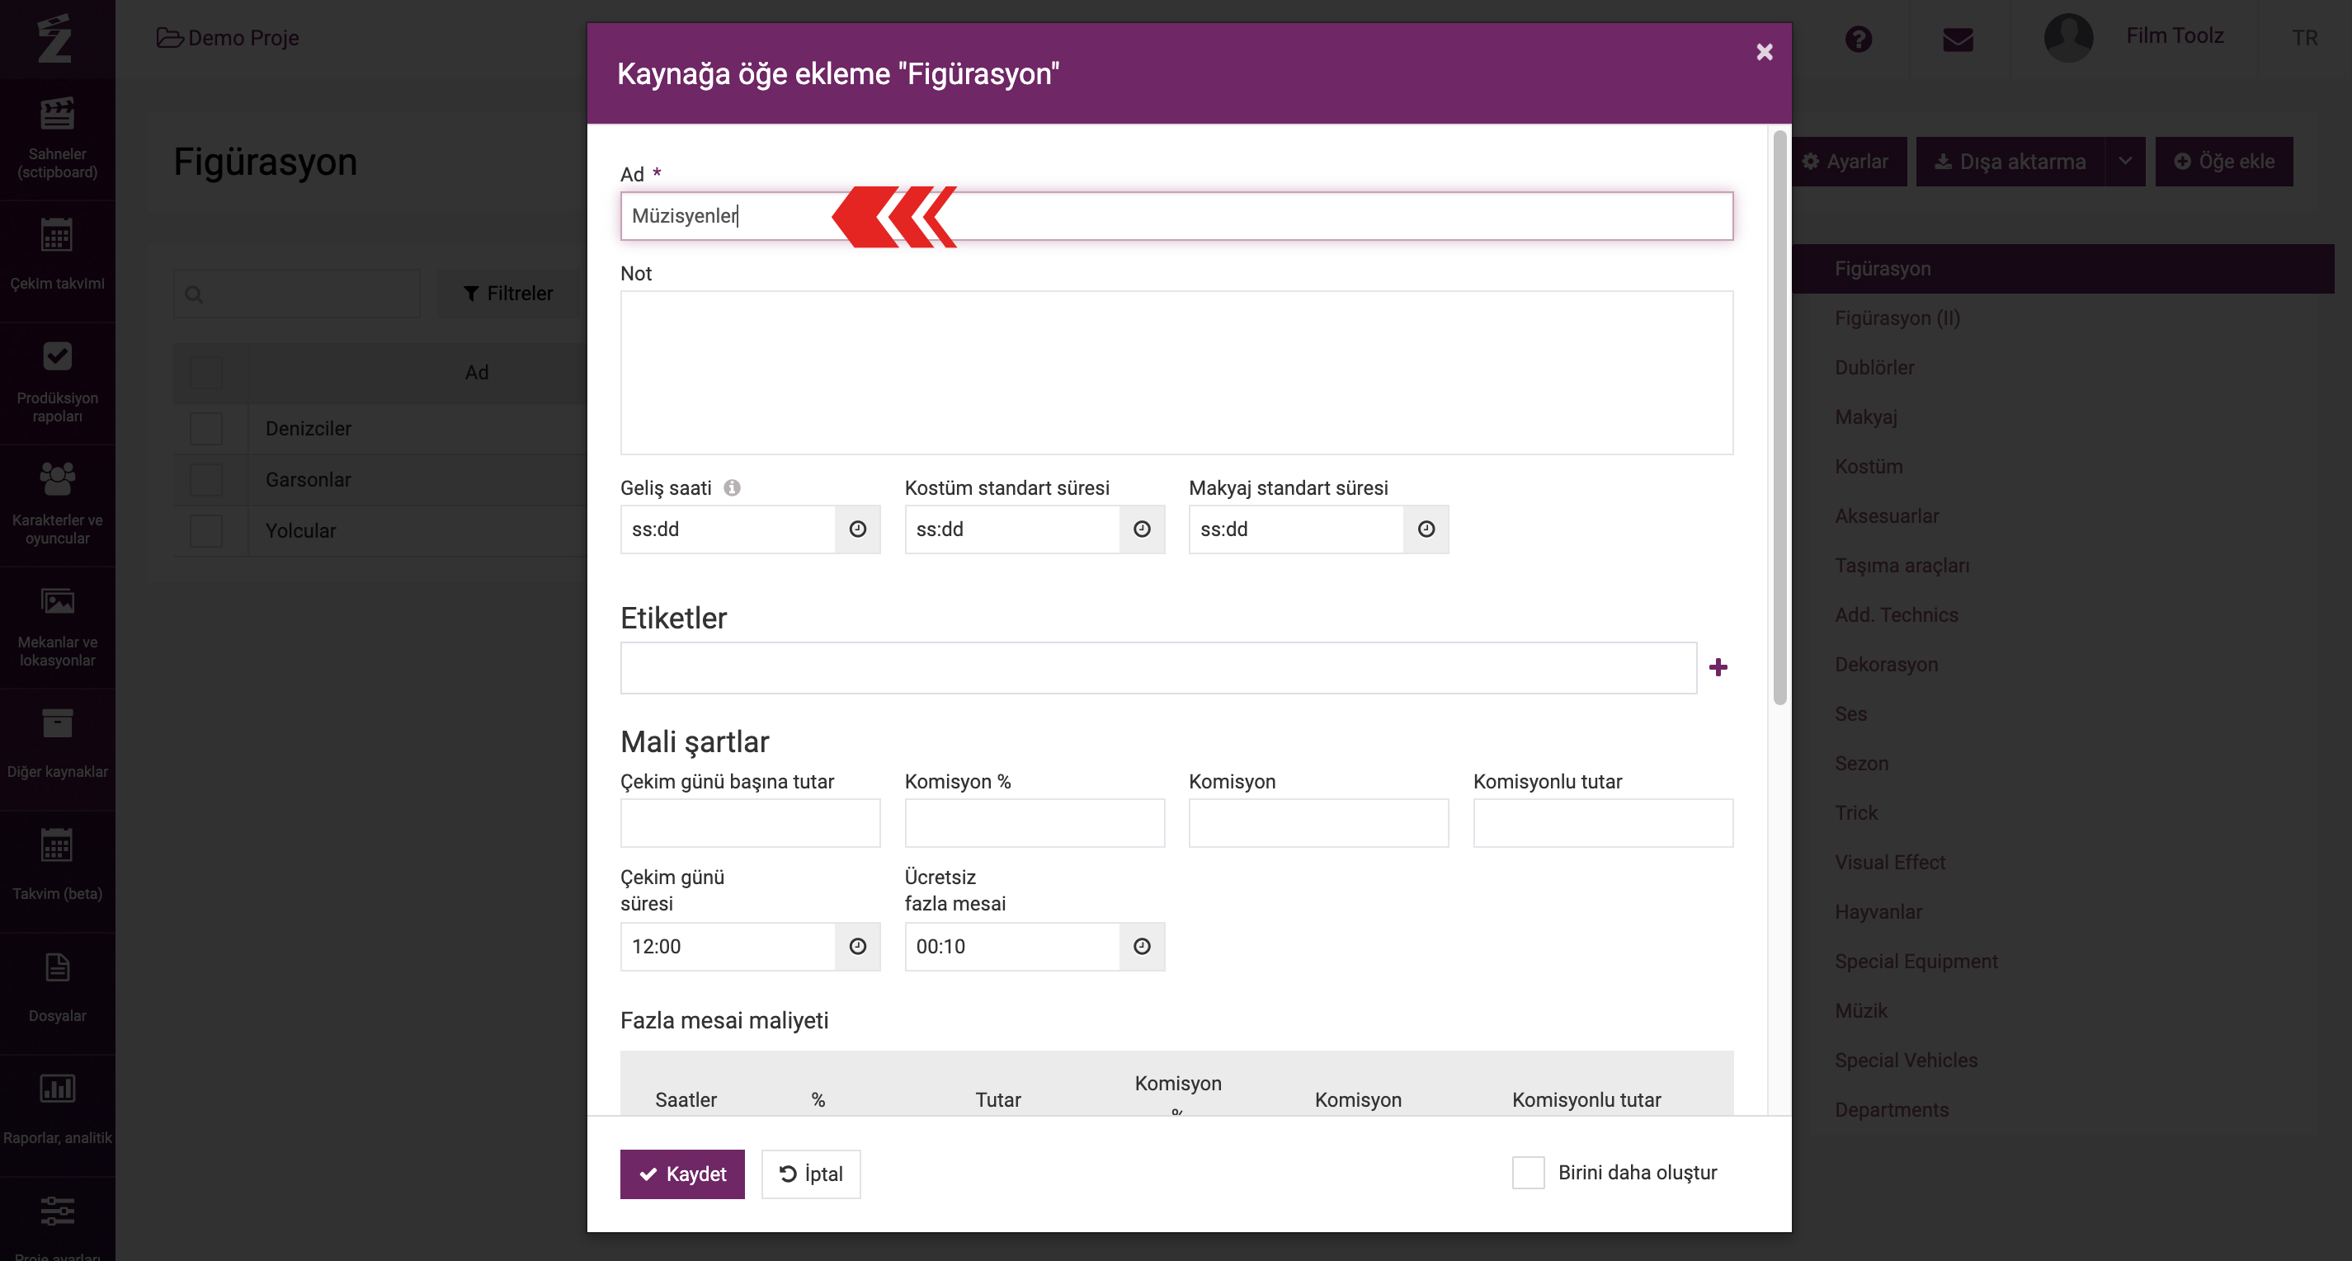Select Taşıma araçları in the resource list
The image size is (2352, 1261).
pyautogui.click(x=1902, y=565)
